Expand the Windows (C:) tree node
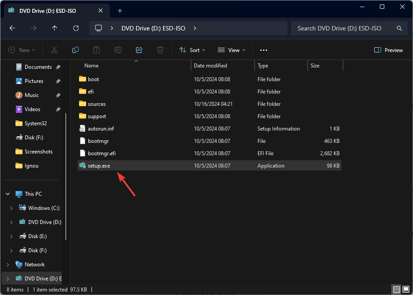Viewport: 413px width, 295px height. [x=11, y=208]
